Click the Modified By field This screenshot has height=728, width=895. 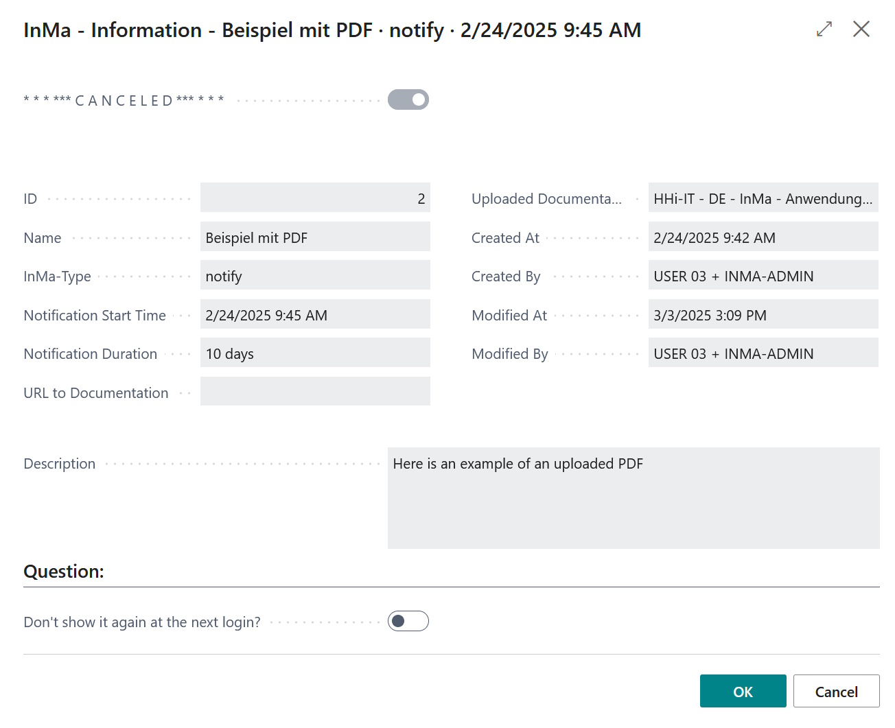763,353
